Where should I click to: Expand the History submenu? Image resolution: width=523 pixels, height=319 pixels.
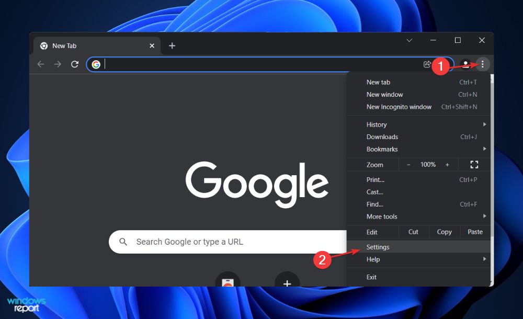pos(418,124)
